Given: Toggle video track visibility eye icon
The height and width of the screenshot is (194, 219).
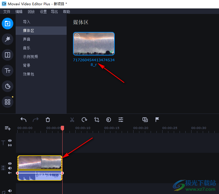Looking at the screenshot, I should click(x=10, y=164).
